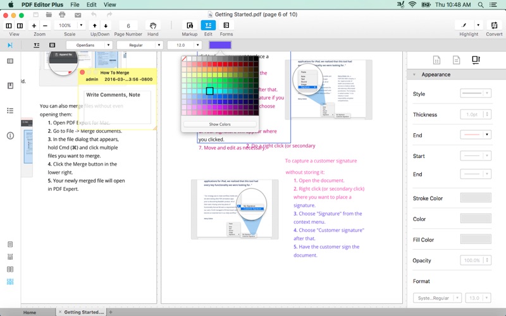Open the third inspector annotation tab icon

(476, 60)
